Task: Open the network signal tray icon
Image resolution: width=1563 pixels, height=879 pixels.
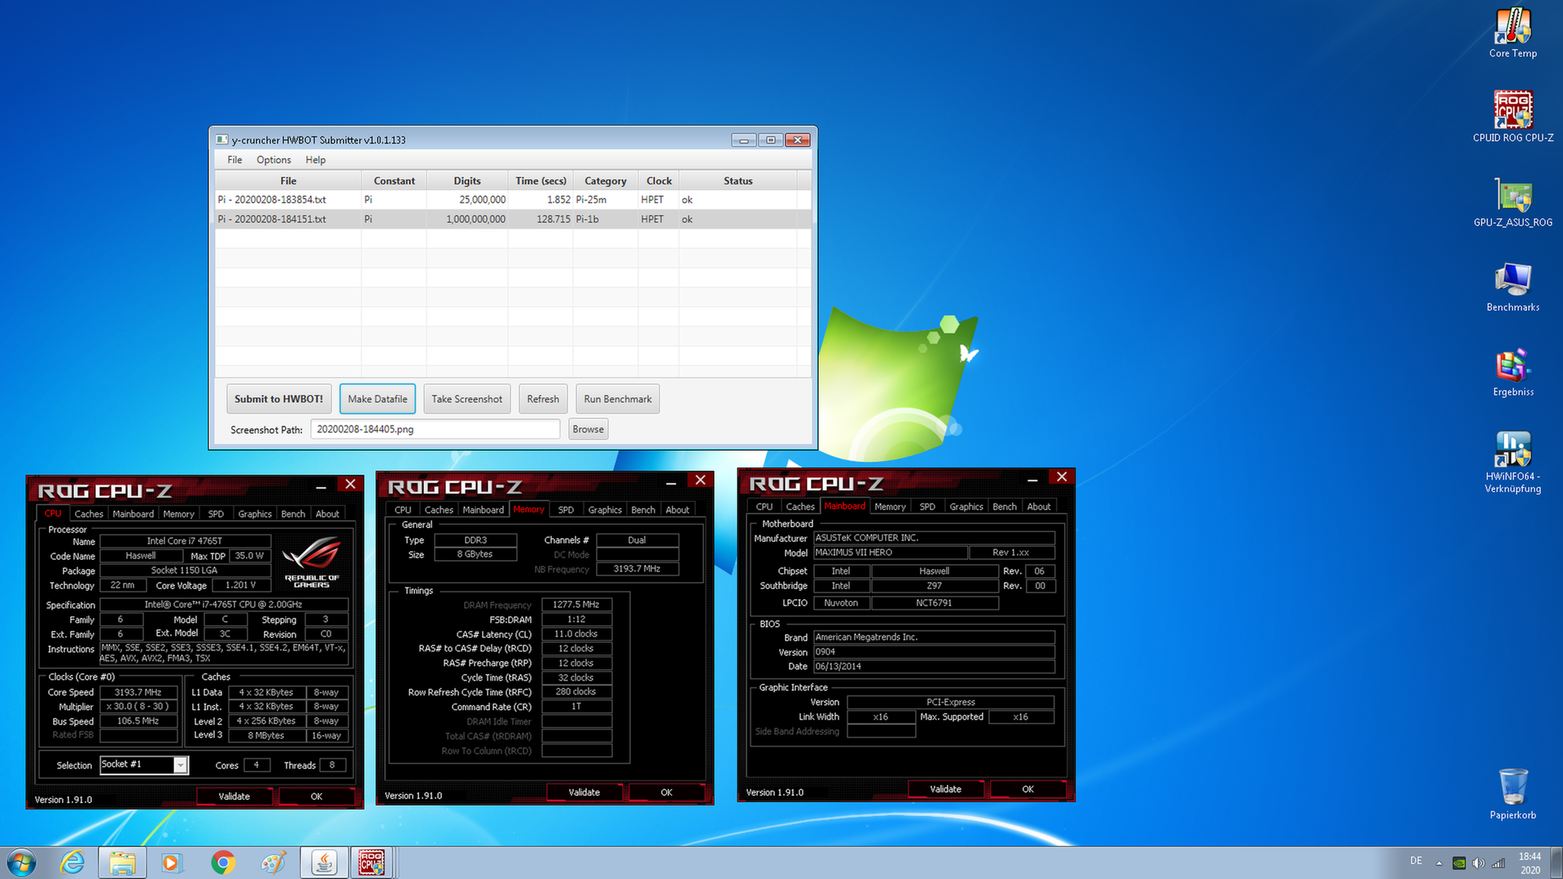Action: pyautogui.click(x=1498, y=863)
